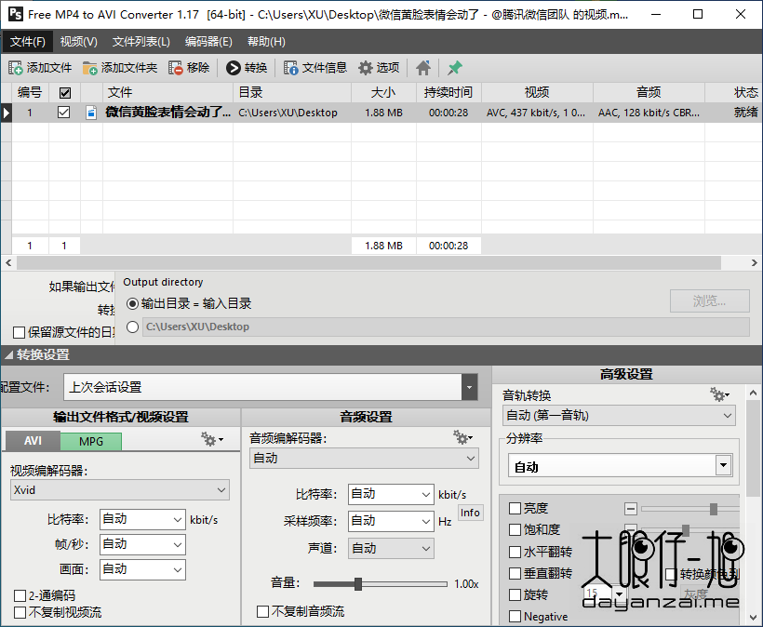This screenshot has height=627, width=763.
Task: Click the horizontal scrollbar right arrow
Action: coord(754,263)
